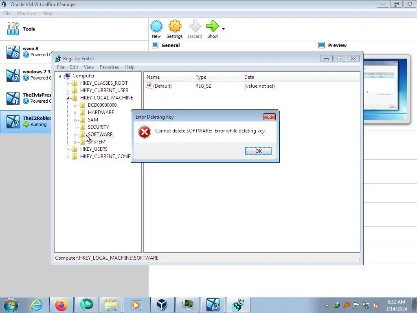Select the windows 7 32-bit virtual machine
The image size is (417, 313).
pyautogui.click(x=26, y=75)
